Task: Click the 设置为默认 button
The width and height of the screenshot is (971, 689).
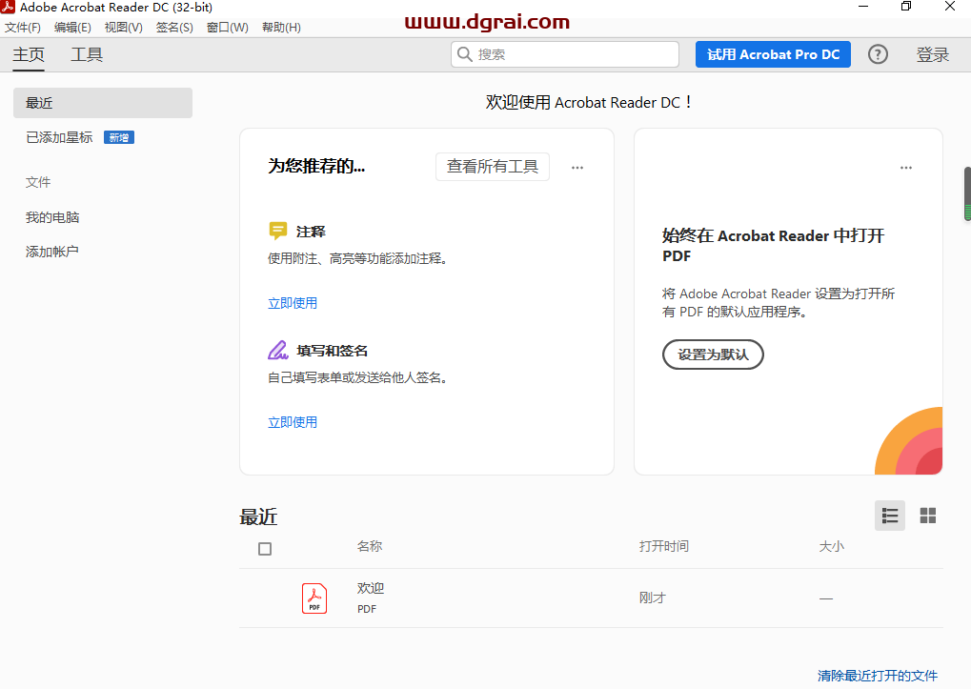Action: pos(713,355)
